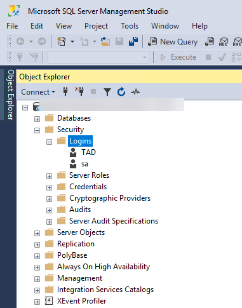Expand the Management folder
242x308 pixels.
click(37, 279)
